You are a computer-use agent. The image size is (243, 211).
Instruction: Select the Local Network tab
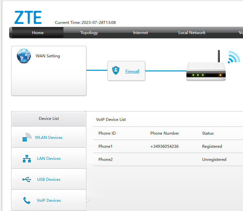[192, 33]
